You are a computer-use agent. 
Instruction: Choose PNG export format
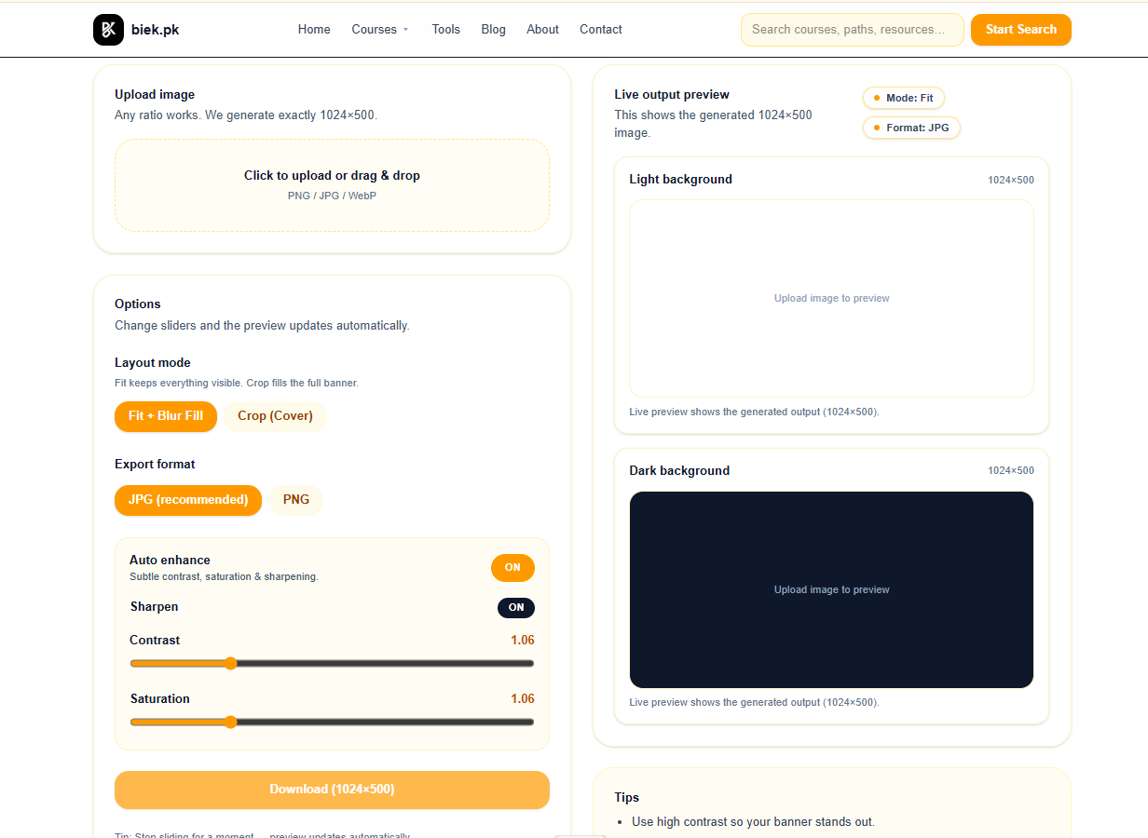(296, 500)
